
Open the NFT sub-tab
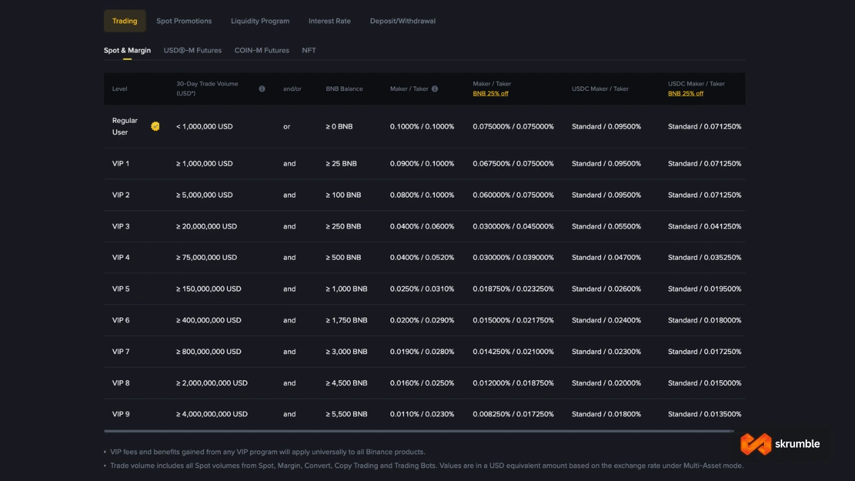pos(309,50)
